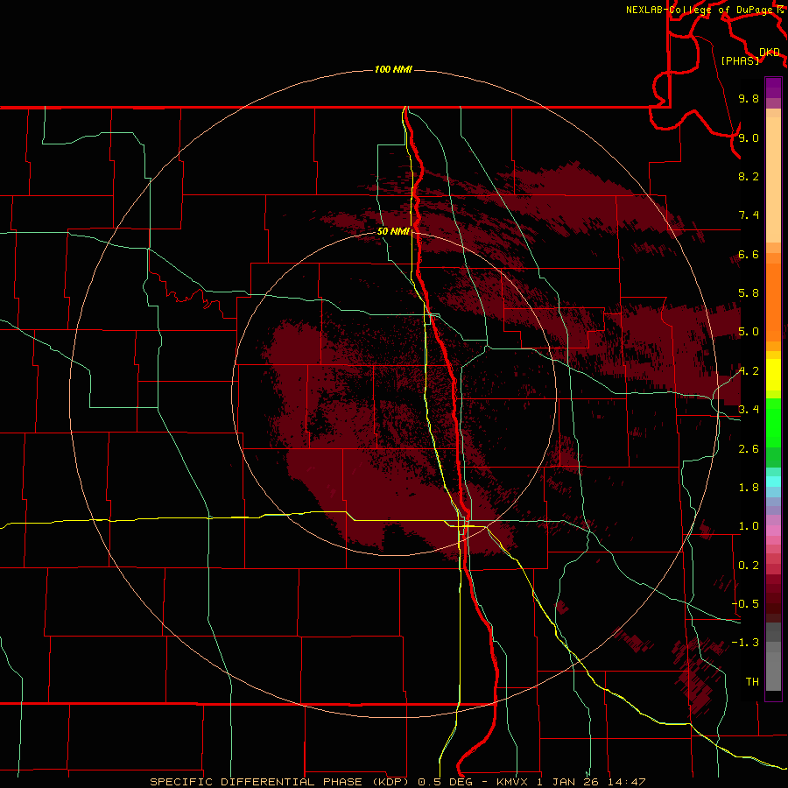Pick the yellow band of the color bar
Image resolution: width=788 pixels, height=788 pixels.
pos(773,375)
